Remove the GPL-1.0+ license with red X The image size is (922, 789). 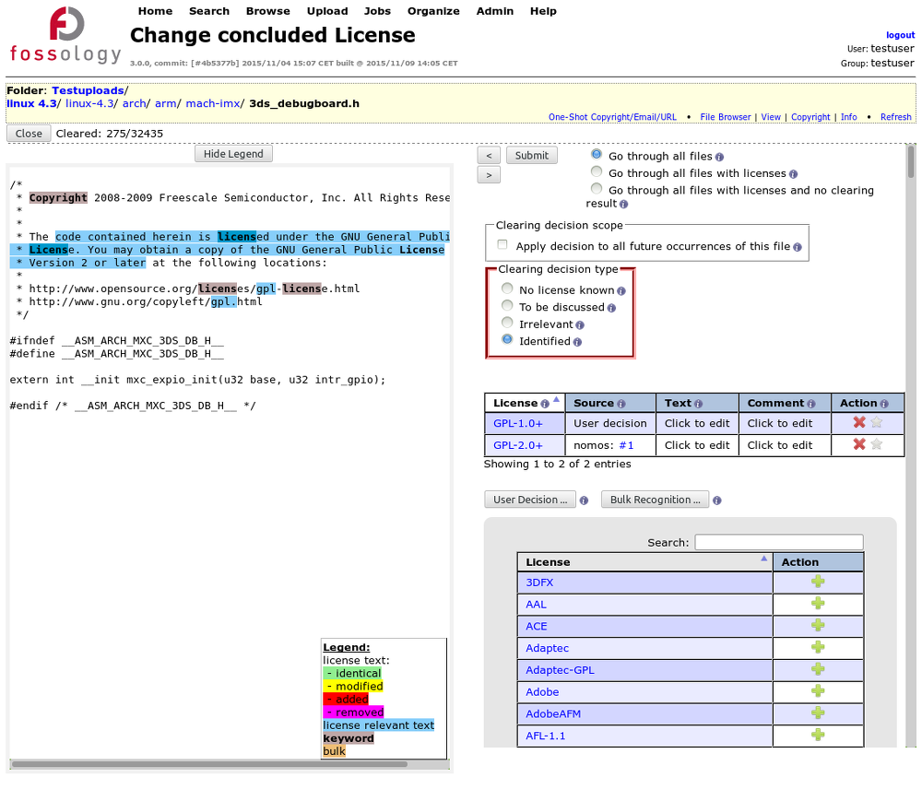click(859, 423)
